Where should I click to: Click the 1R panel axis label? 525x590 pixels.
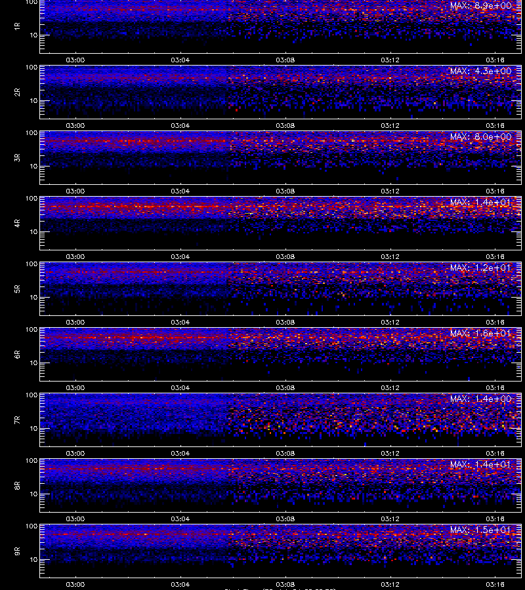pyautogui.click(x=17, y=26)
